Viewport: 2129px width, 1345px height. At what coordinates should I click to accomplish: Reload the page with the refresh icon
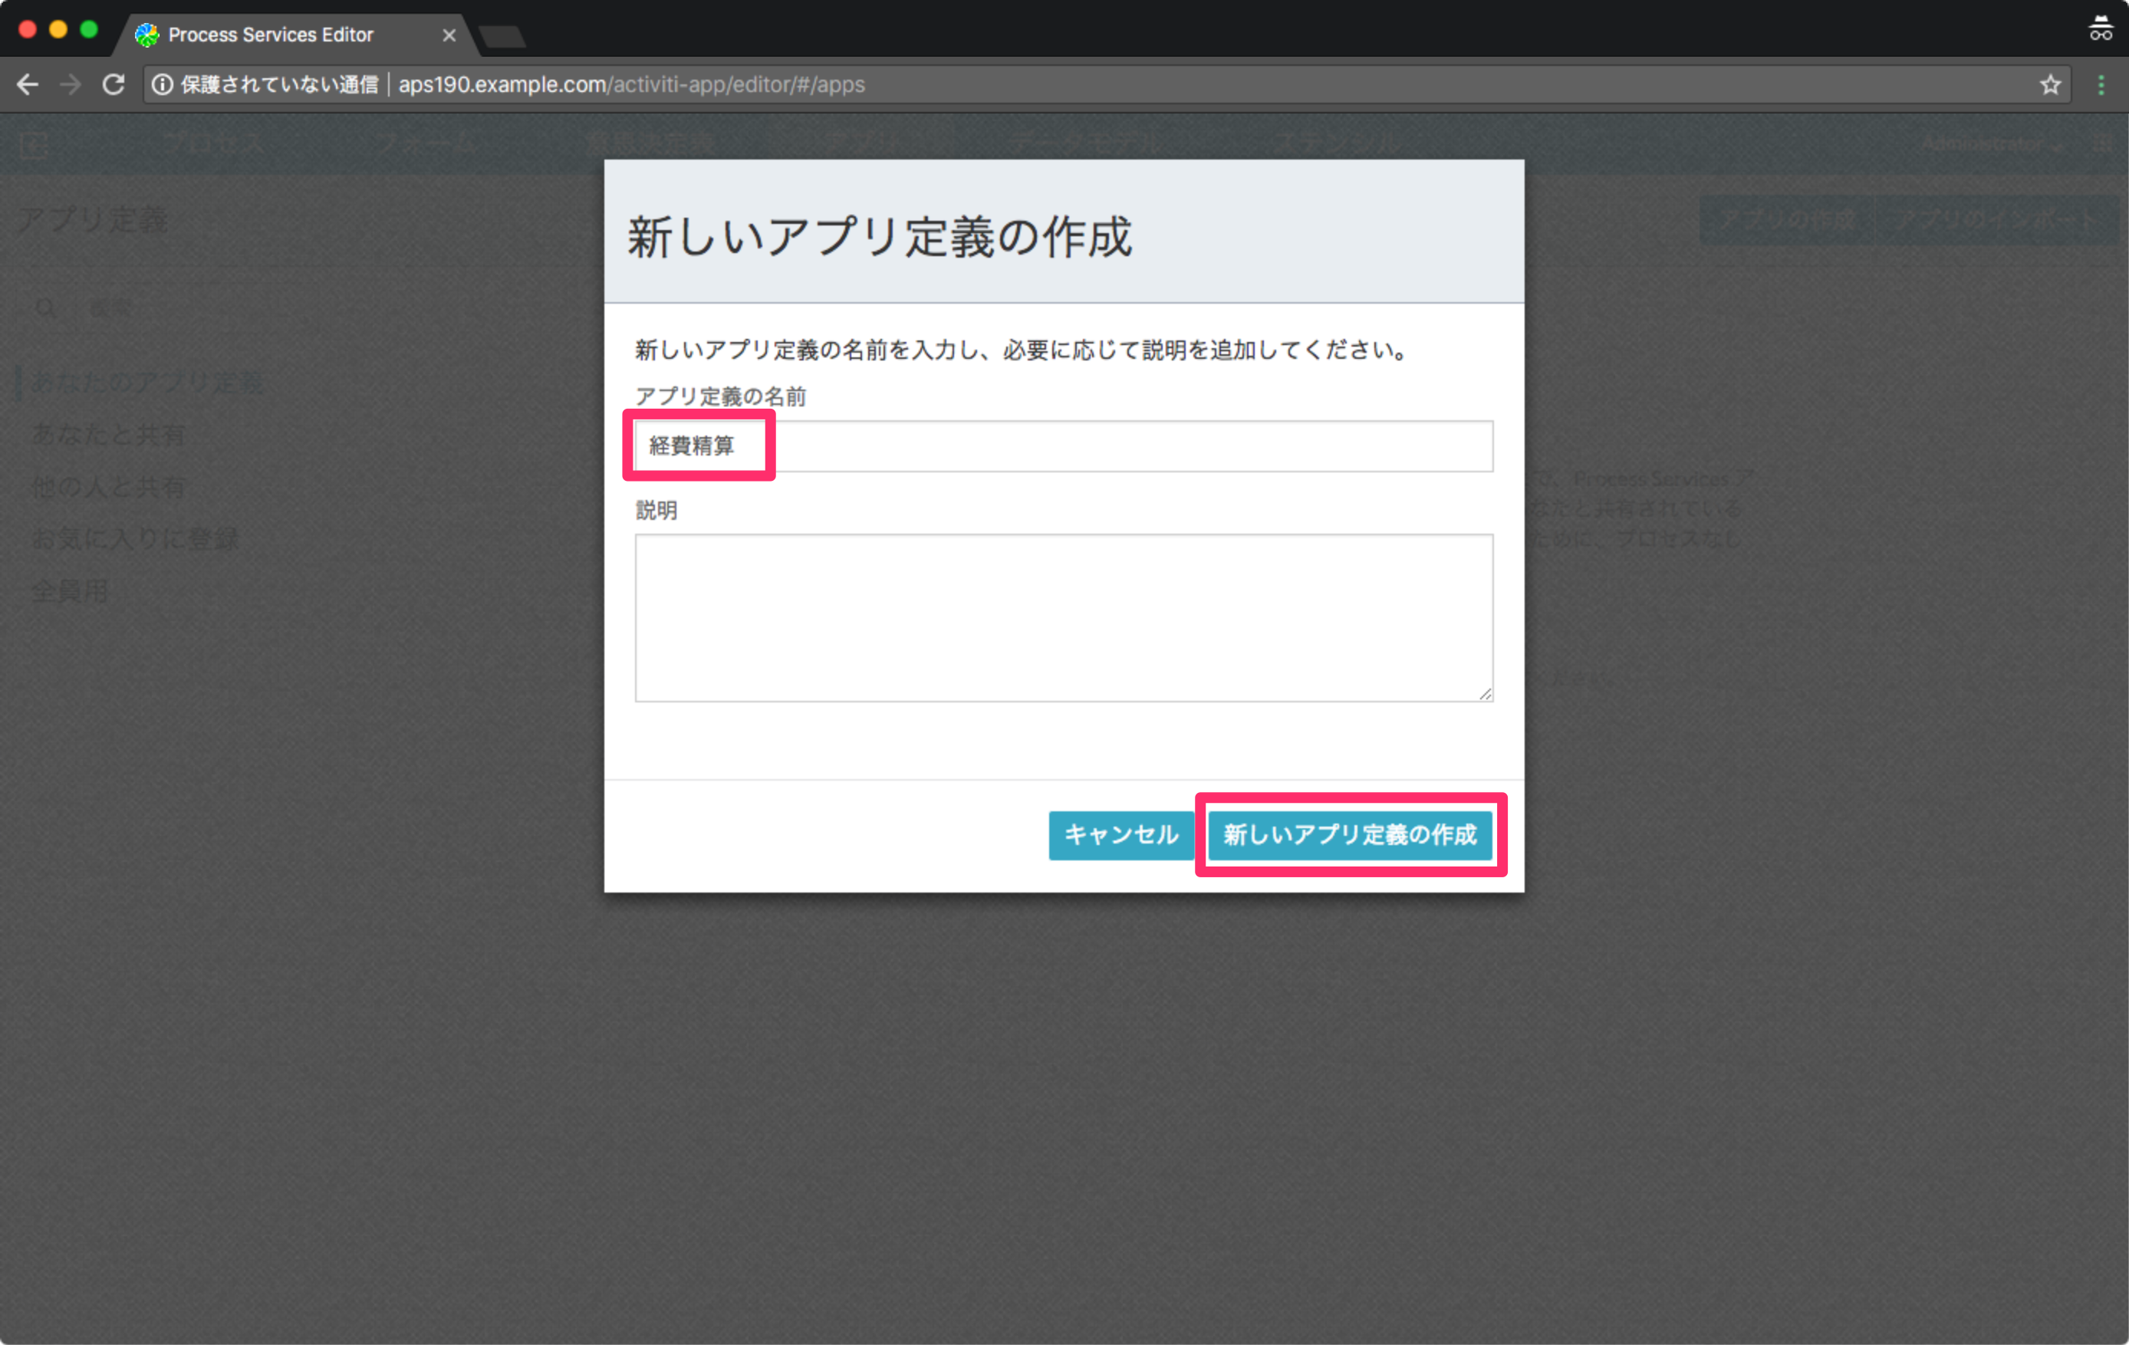pyautogui.click(x=114, y=85)
